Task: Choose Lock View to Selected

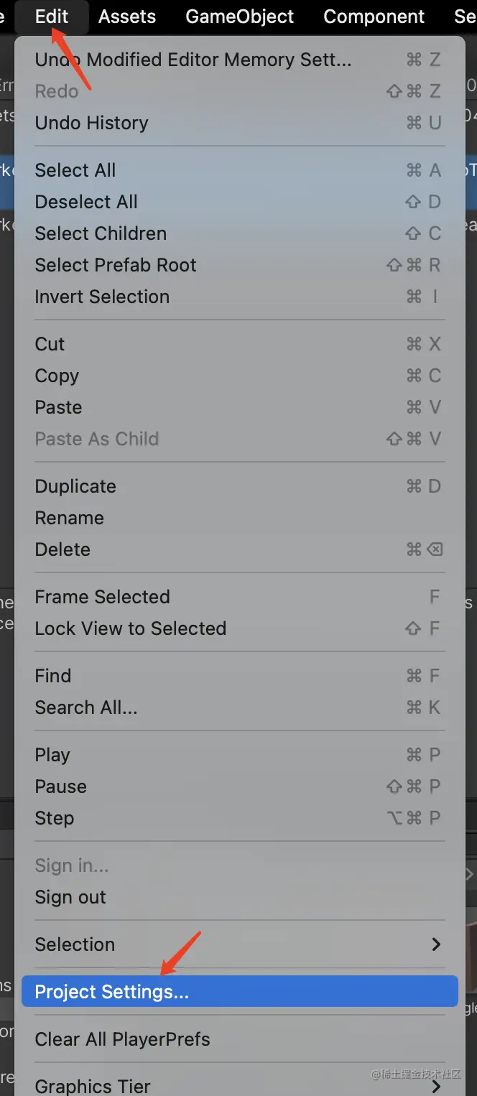Action: point(130,628)
